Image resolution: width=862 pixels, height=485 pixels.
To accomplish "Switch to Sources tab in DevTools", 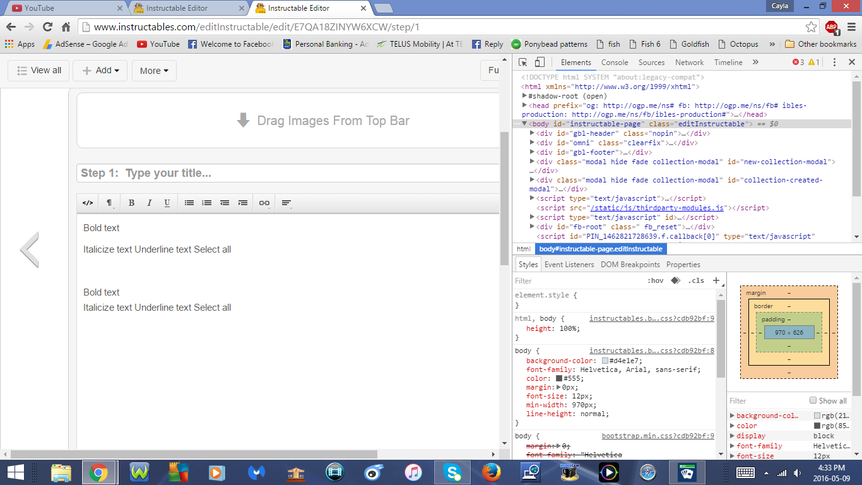I will coord(652,63).
